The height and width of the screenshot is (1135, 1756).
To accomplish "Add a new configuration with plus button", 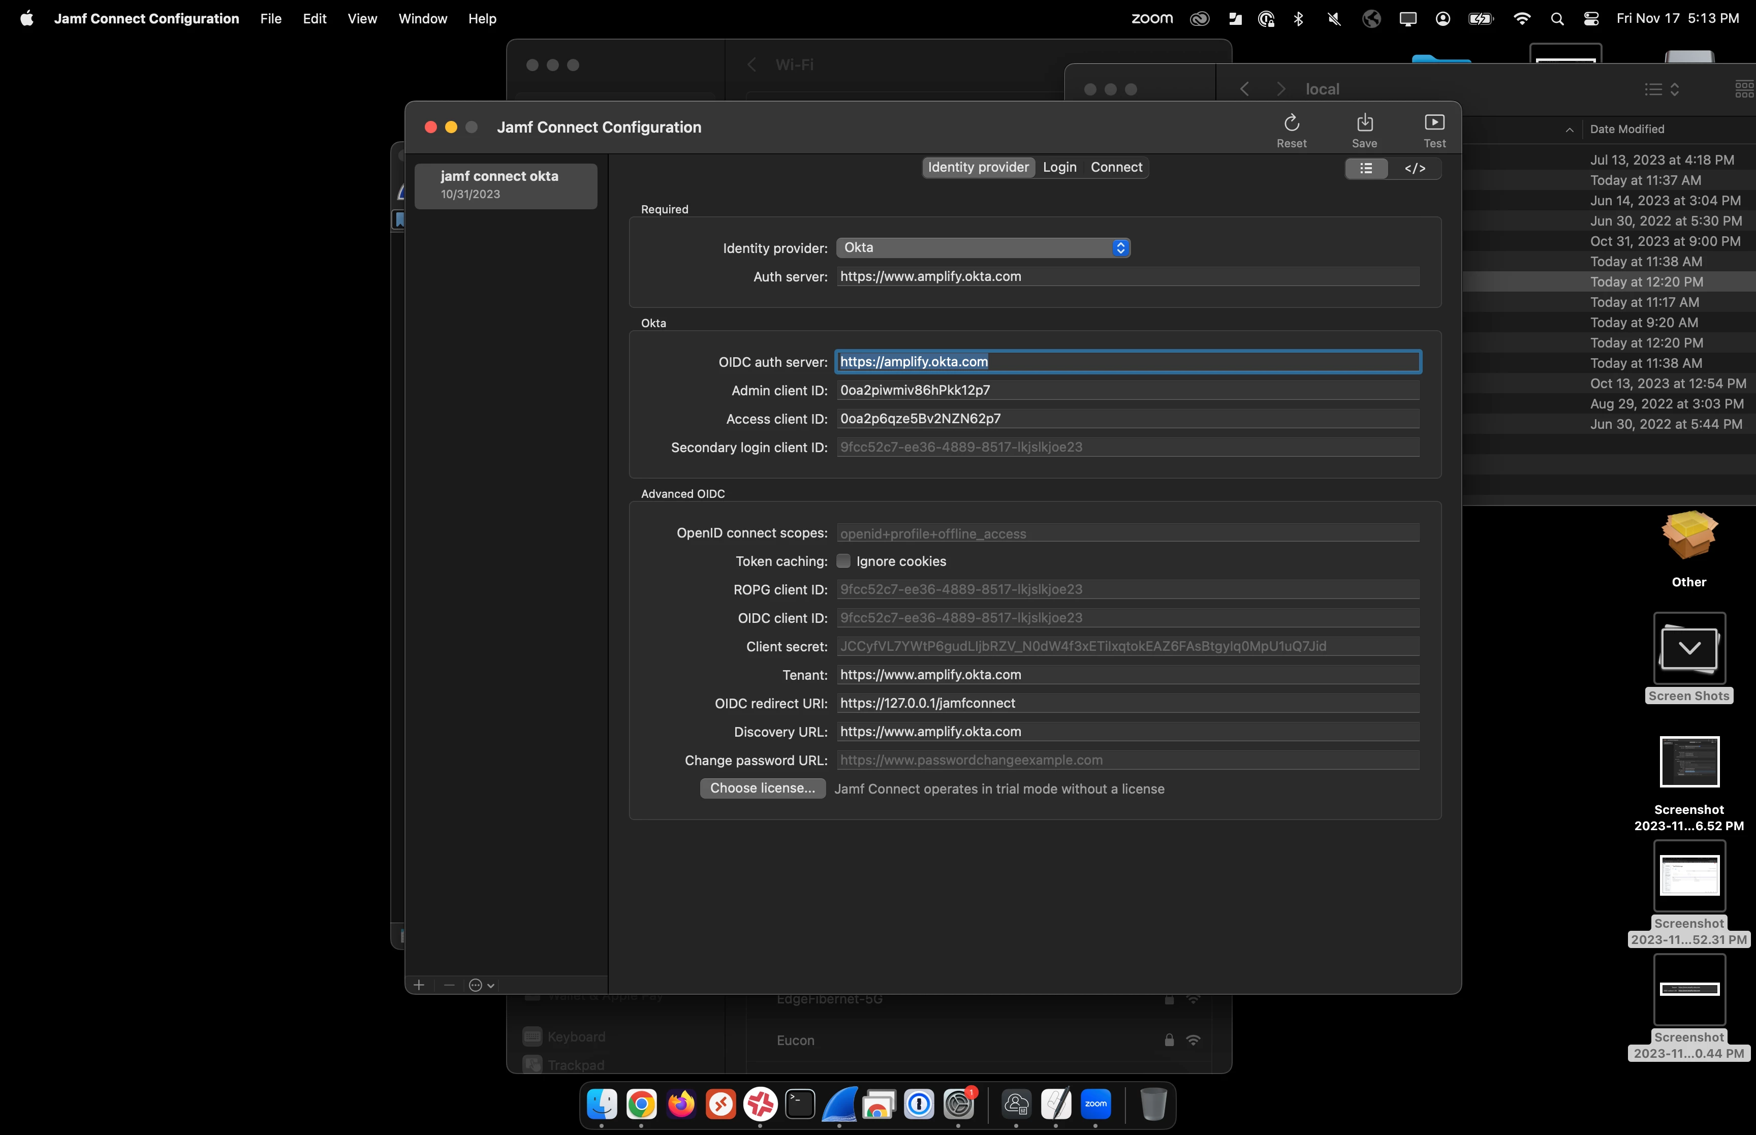I will point(419,985).
